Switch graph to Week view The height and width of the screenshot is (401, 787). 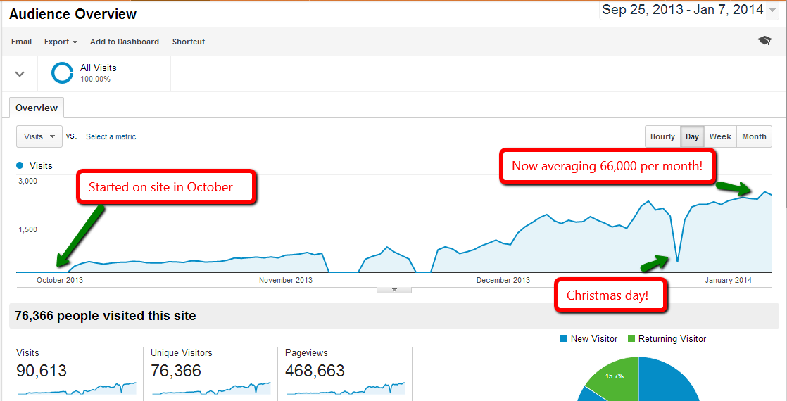[x=719, y=136]
